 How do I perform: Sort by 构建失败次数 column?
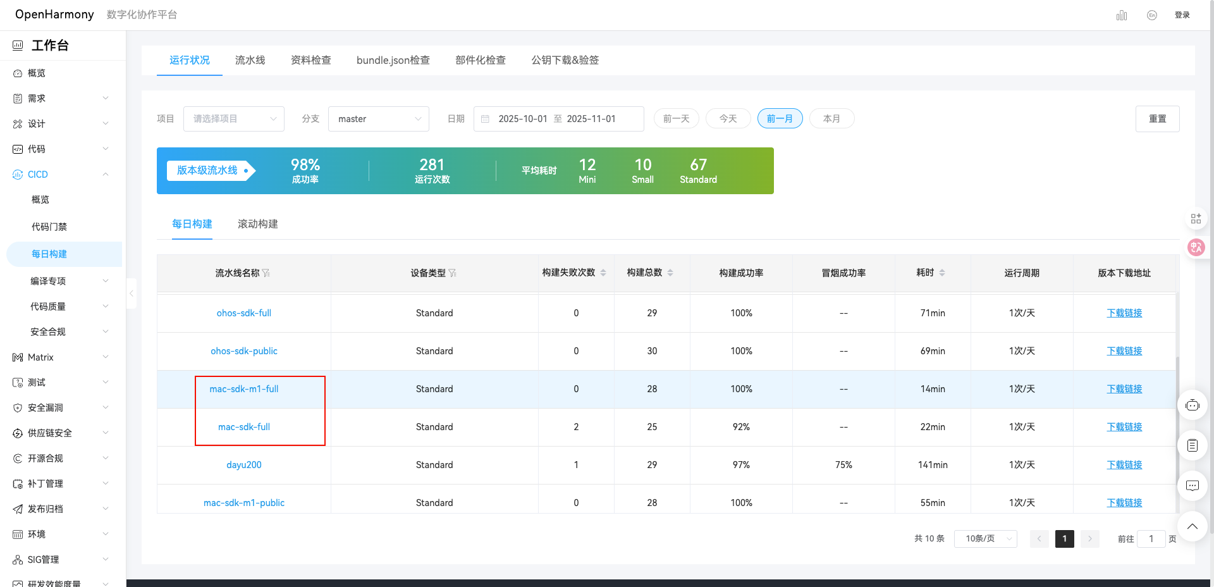[603, 273]
